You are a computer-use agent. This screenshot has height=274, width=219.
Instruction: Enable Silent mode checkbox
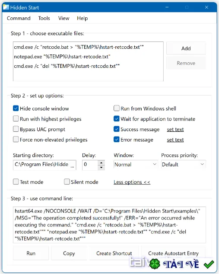(x=67, y=182)
